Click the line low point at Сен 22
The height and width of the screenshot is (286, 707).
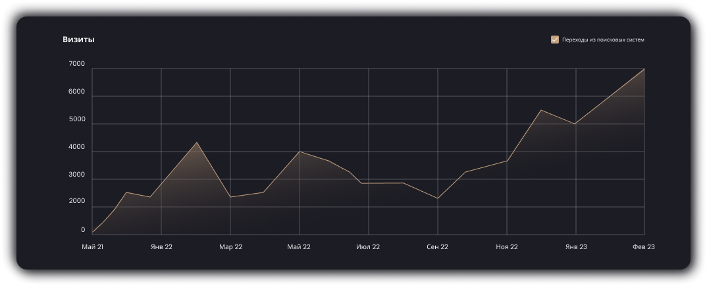pos(437,198)
